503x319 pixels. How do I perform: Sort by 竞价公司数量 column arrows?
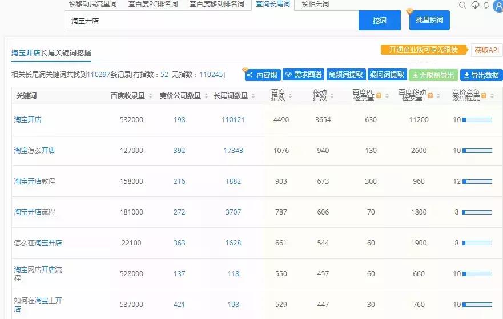click(206, 95)
